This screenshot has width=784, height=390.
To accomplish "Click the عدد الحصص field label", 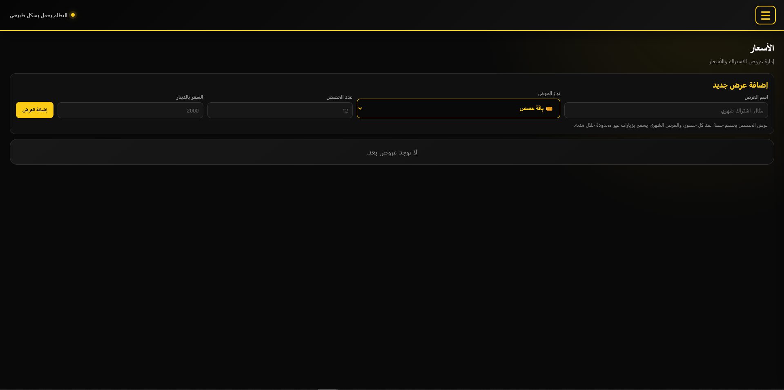I will tap(339, 97).
